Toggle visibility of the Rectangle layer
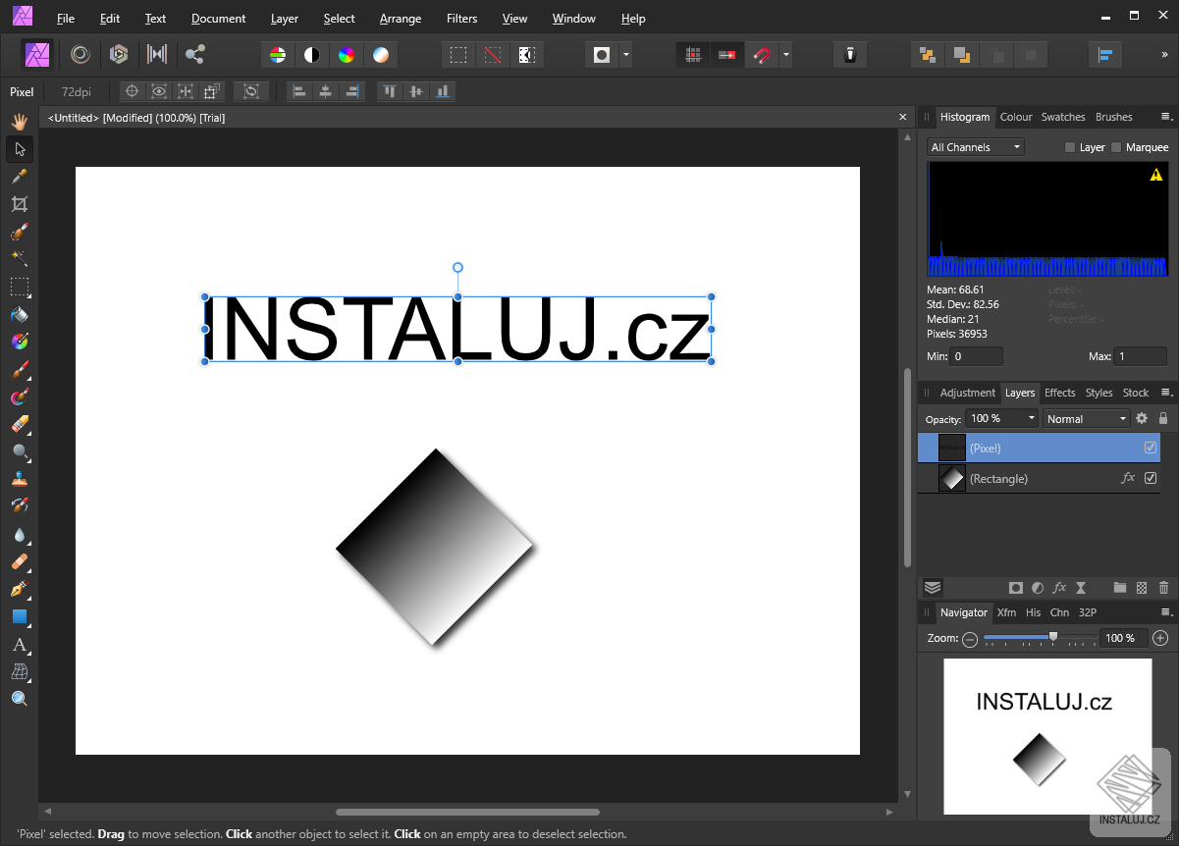The width and height of the screenshot is (1179, 846). [1151, 478]
